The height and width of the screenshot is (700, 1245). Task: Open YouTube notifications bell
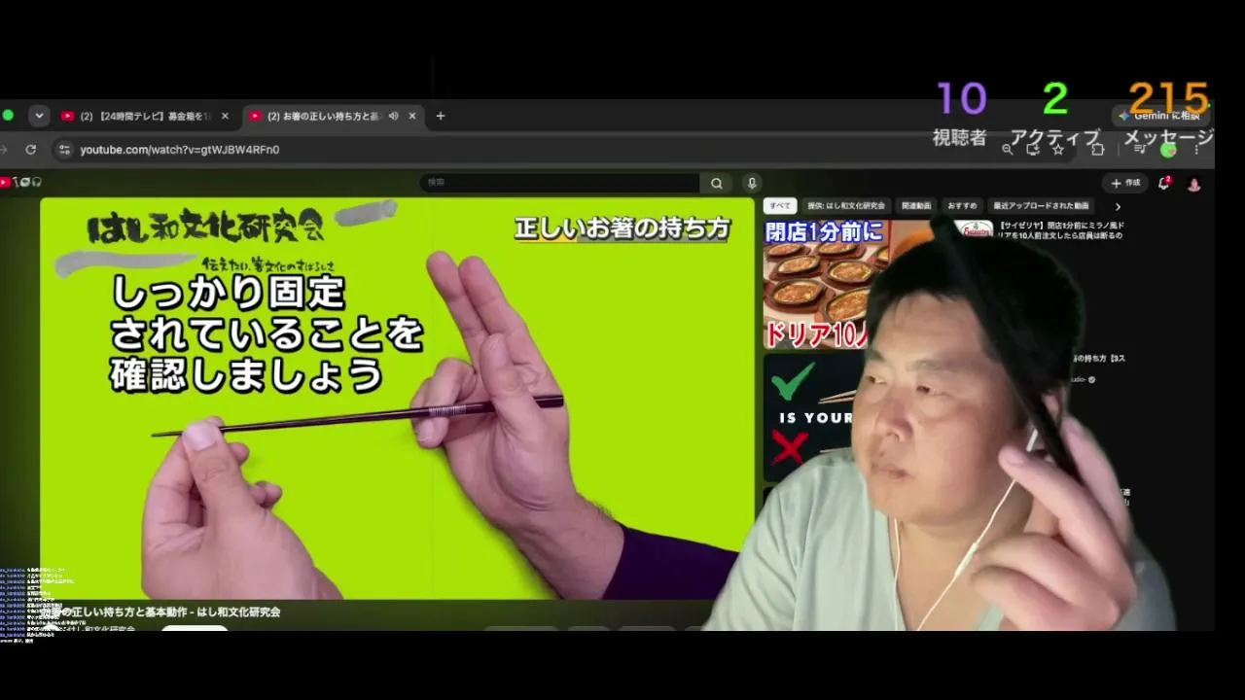pos(1163,183)
